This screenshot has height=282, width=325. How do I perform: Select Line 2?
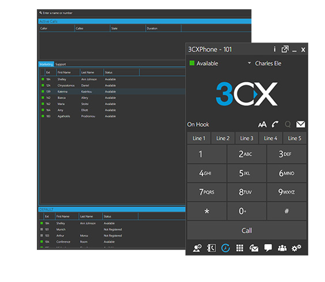223,138
